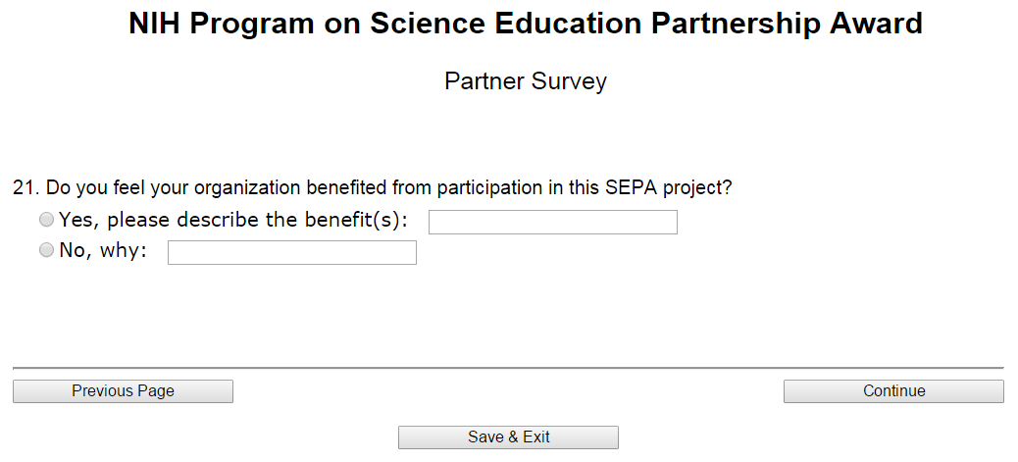Go back with Previous Page button

pos(123,391)
